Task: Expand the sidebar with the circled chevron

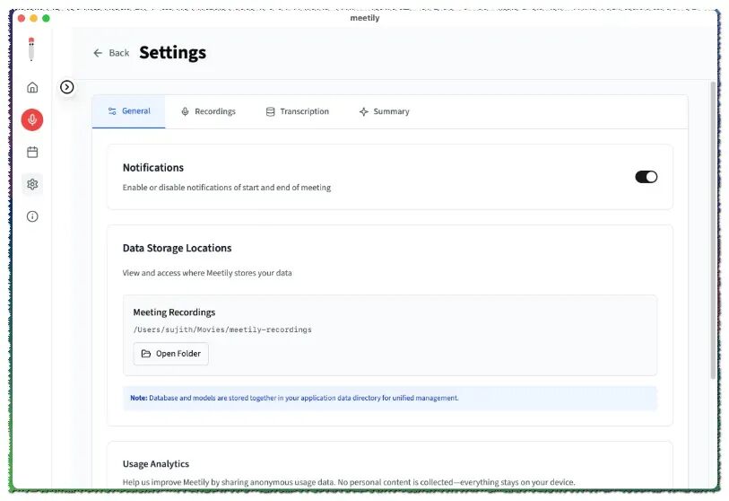Action: coord(67,87)
